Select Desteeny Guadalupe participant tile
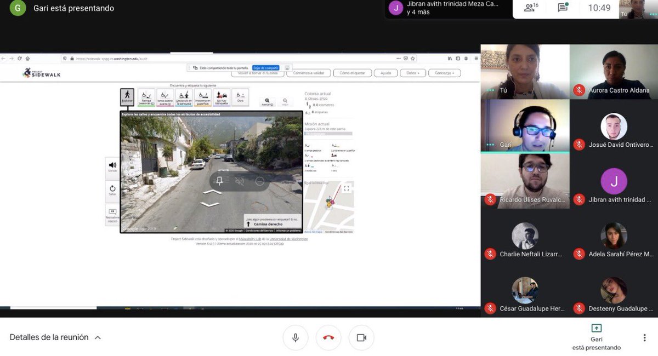The width and height of the screenshot is (658, 356). 614,290
